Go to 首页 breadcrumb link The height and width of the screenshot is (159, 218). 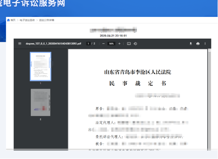pos(13,20)
